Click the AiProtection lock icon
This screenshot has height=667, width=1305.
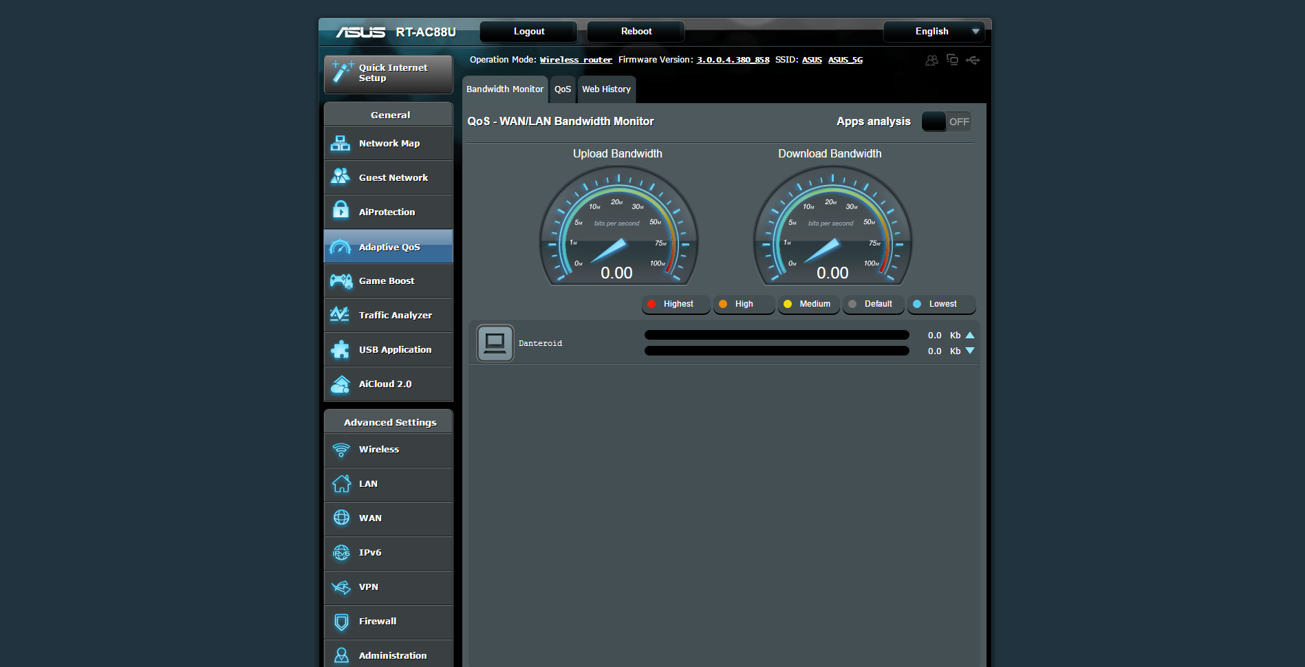tap(341, 209)
